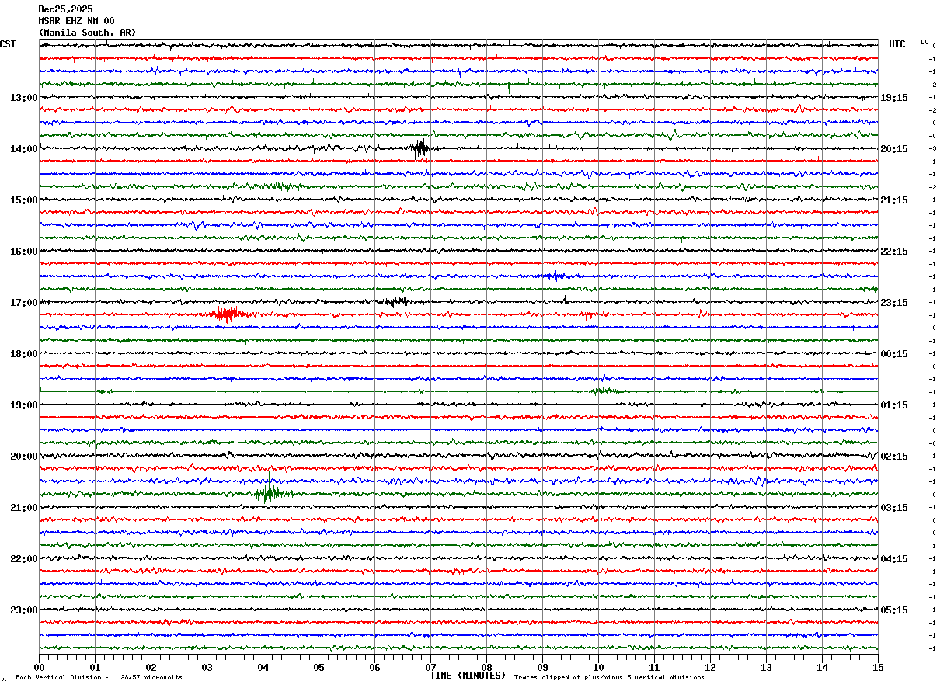This screenshot has width=940, height=688.
Task: Select the 22:00 CST time label
Action: click(x=23, y=559)
